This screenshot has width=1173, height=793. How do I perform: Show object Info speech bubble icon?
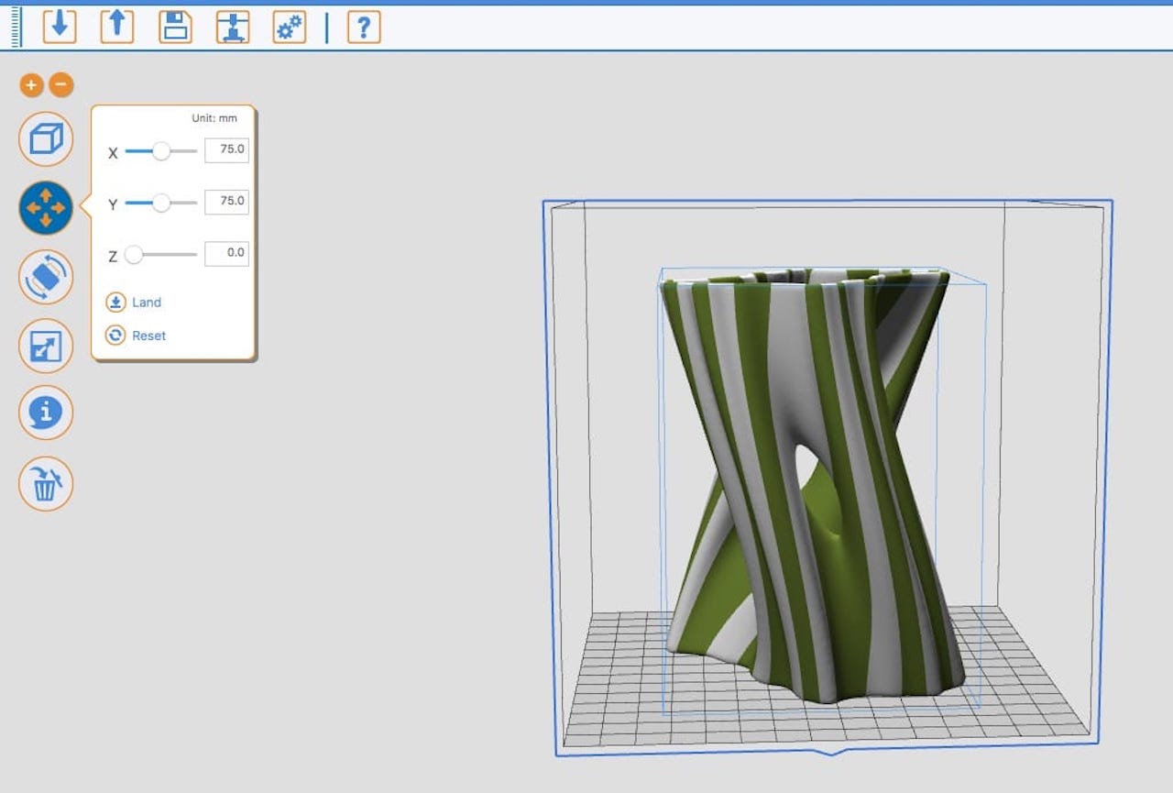(x=46, y=413)
